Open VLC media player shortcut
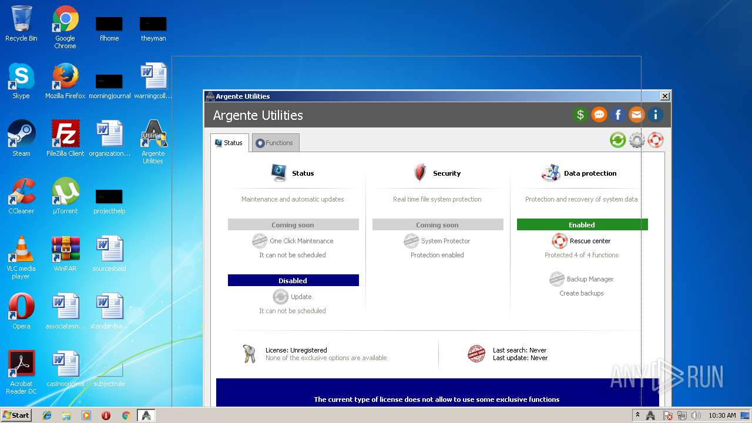 click(x=21, y=257)
